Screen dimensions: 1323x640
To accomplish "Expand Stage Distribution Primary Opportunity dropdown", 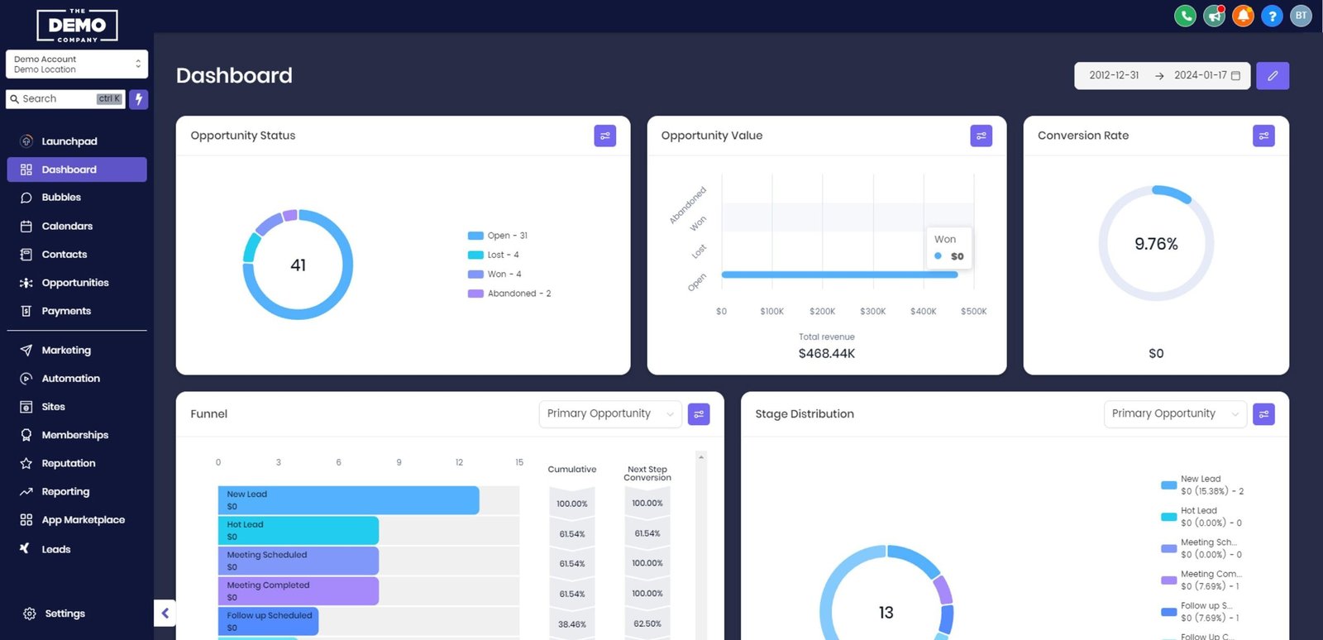I will [1175, 414].
